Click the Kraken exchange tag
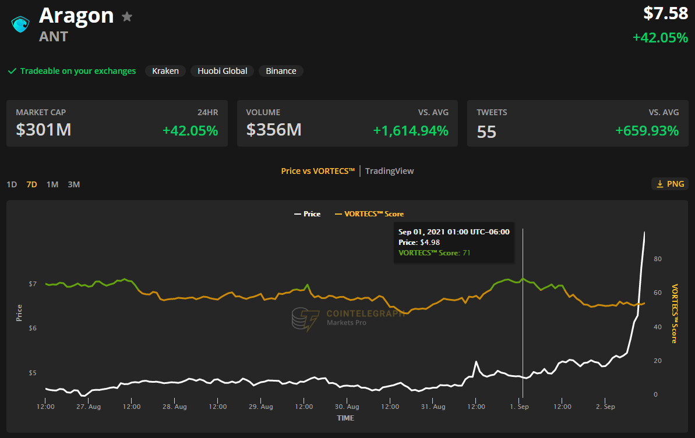695x438 pixels. click(x=165, y=71)
